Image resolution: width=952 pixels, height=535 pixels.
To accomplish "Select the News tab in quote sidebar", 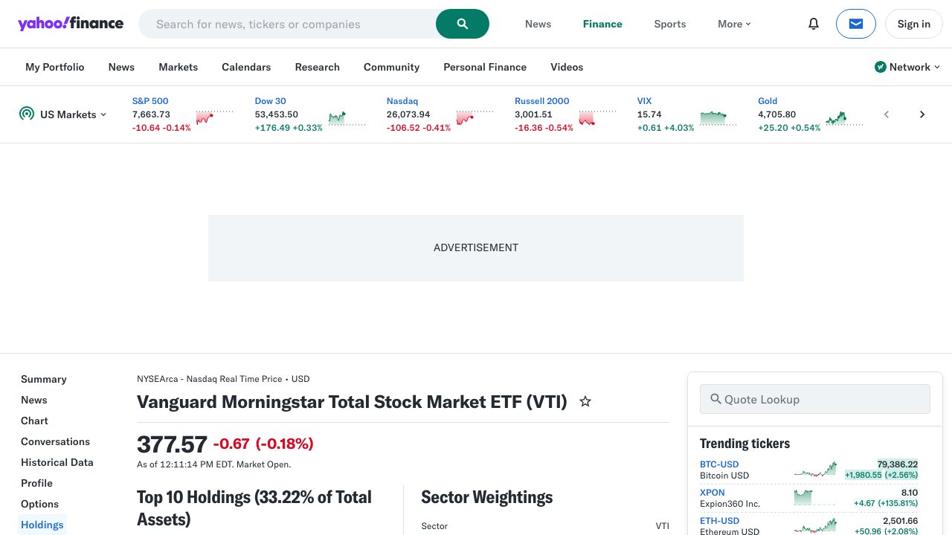I will 34,400.
